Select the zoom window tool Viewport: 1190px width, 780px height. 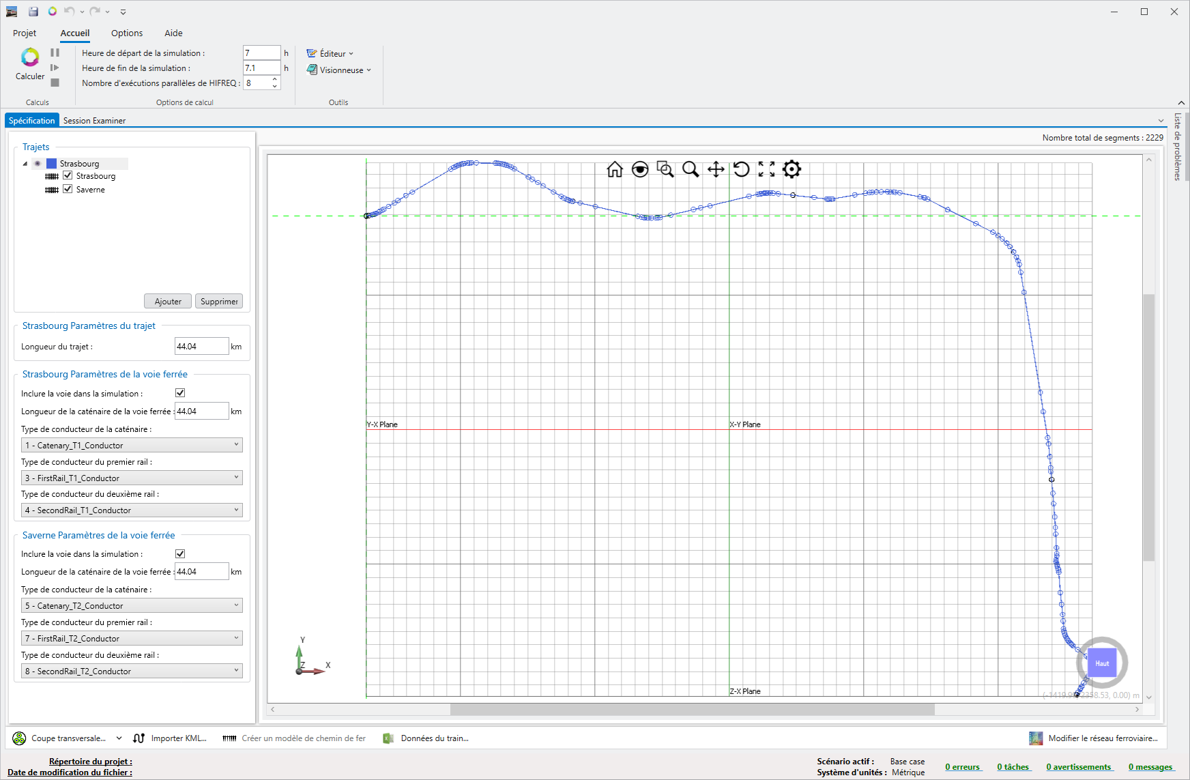665,169
